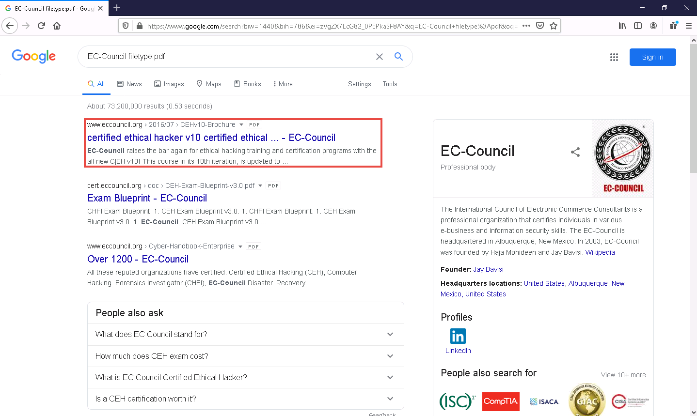Click the browser URL address bar
697x416 pixels.
[332, 26]
